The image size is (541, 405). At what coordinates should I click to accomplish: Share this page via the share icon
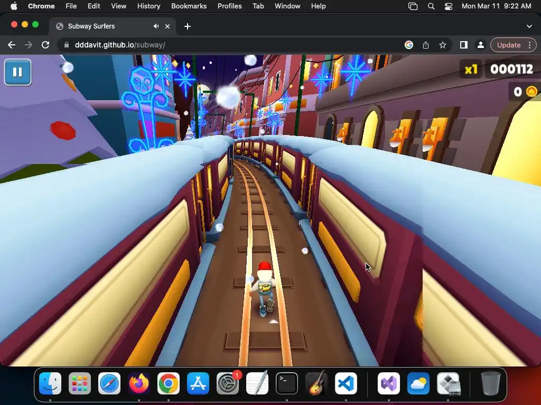click(426, 45)
